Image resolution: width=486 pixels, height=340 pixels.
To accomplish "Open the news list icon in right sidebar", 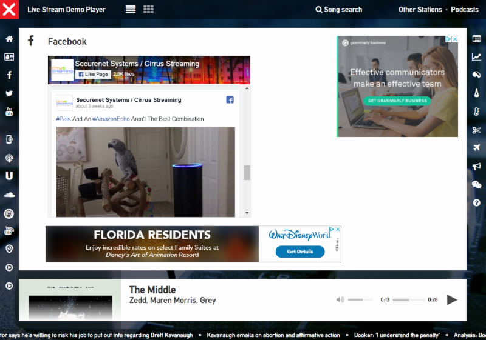I will (x=477, y=39).
